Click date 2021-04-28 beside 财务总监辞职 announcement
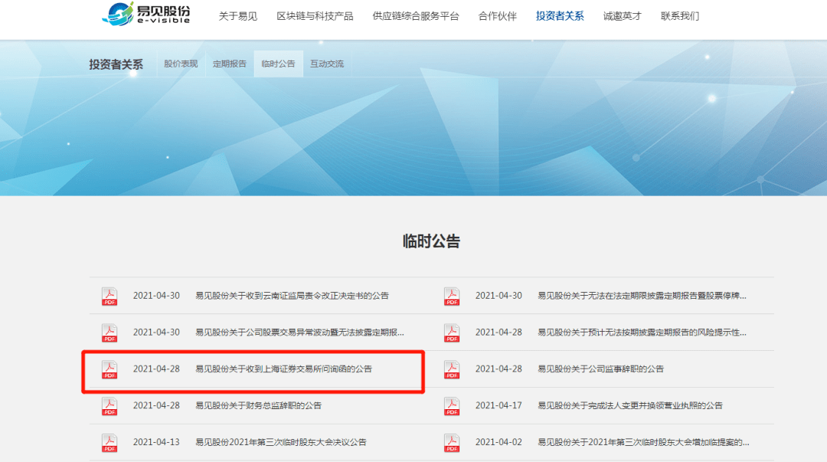The image size is (827, 462). [x=156, y=405]
